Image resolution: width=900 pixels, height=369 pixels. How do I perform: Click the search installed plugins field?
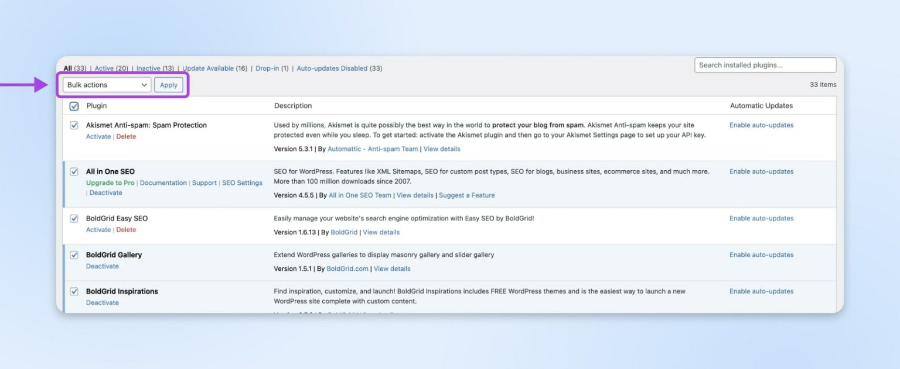click(x=764, y=65)
